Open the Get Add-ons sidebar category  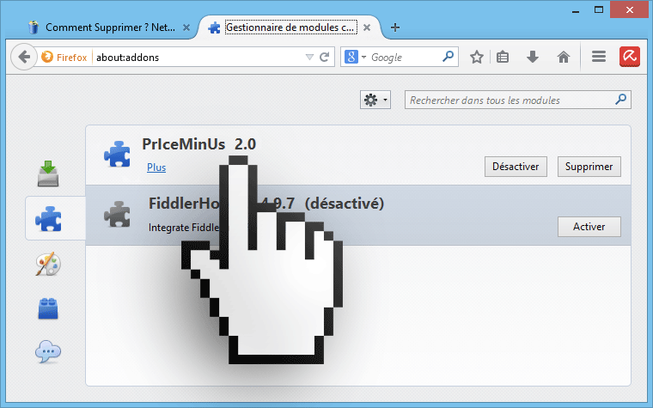tap(48, 174)
